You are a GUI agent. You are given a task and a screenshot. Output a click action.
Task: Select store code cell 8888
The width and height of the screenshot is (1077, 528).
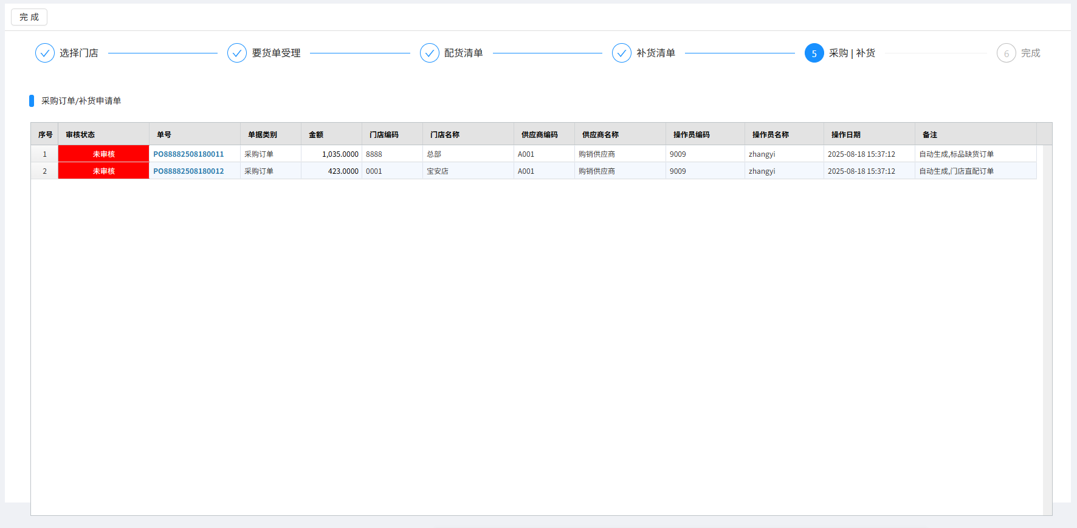393,154
